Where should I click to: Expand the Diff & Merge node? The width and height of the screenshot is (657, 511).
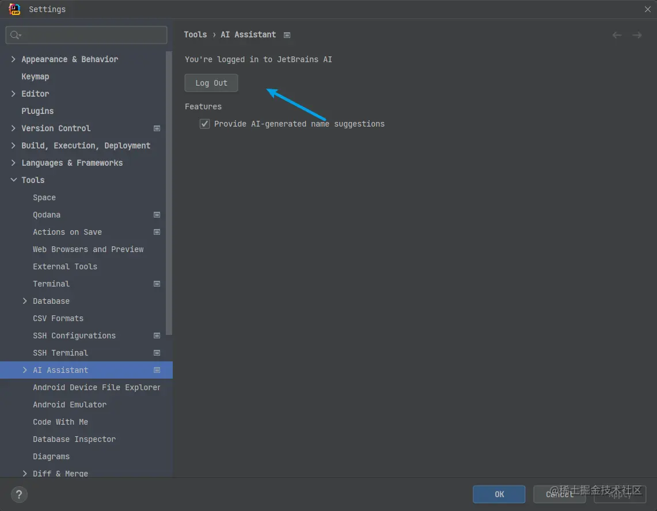coord(24,473)
